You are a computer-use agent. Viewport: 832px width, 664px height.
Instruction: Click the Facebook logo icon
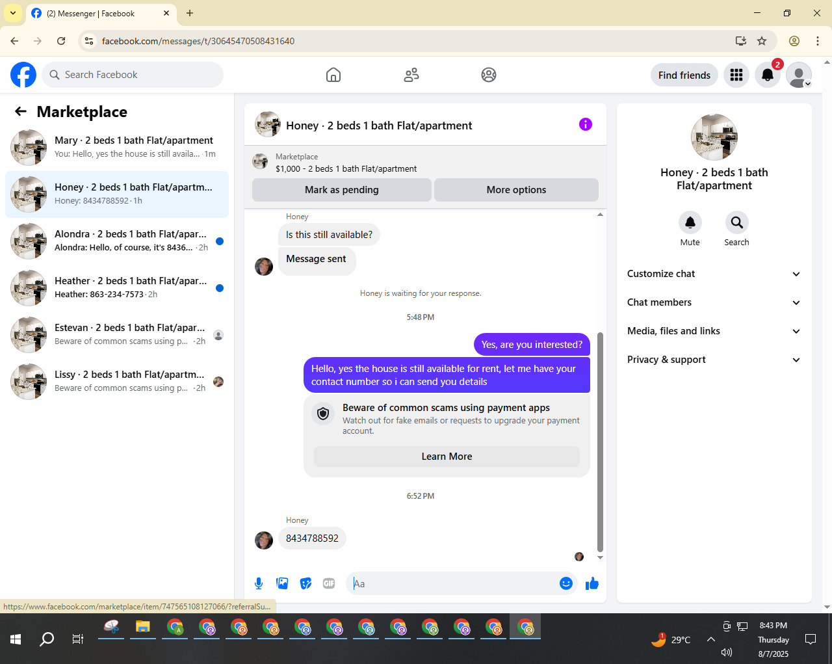pos(23,75)
